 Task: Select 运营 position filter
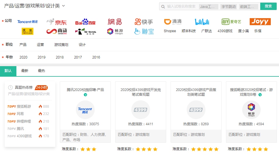(x=40, y=45)
